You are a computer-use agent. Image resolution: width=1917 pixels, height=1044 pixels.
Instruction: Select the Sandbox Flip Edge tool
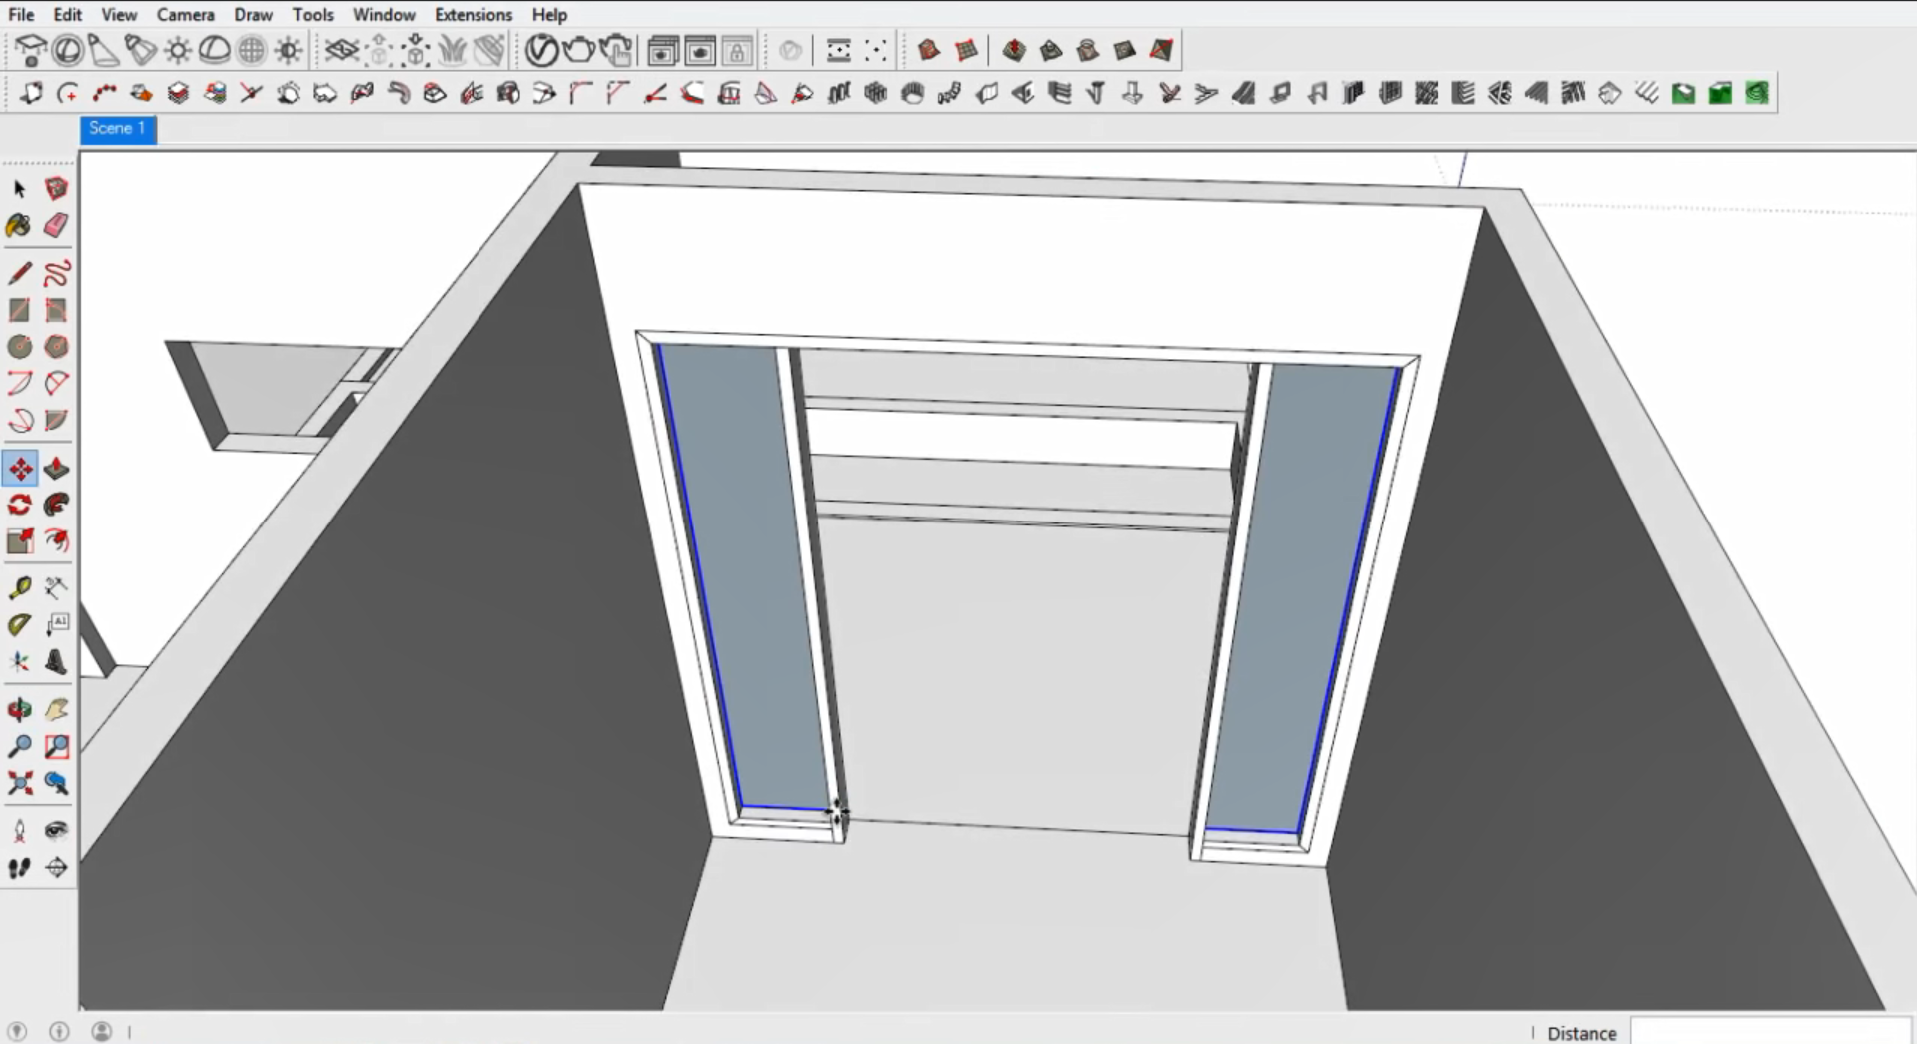1161,50
